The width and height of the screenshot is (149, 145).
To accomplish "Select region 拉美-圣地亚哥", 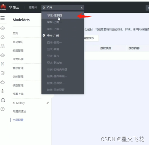I will [x=63, y=90].
